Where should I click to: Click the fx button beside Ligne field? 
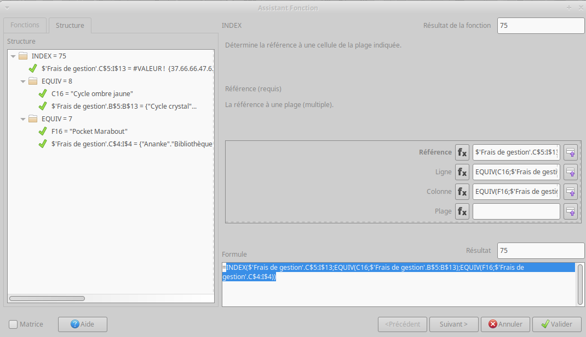point(462,172)
